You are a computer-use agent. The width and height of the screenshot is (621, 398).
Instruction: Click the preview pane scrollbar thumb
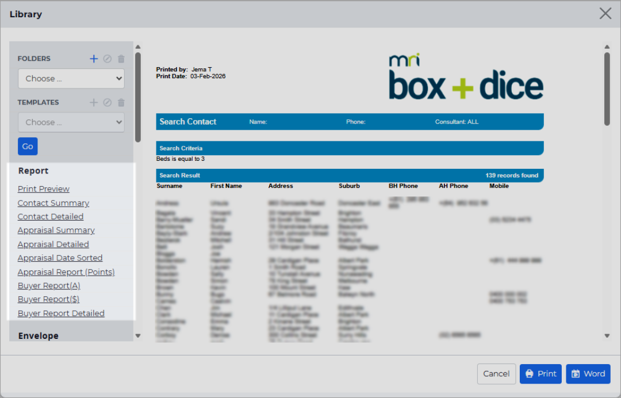607,89
